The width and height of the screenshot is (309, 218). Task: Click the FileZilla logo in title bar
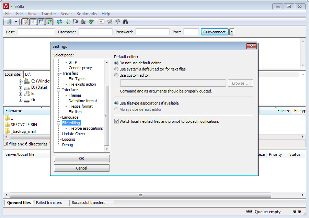pyautogui.click(x=6, y=6)
